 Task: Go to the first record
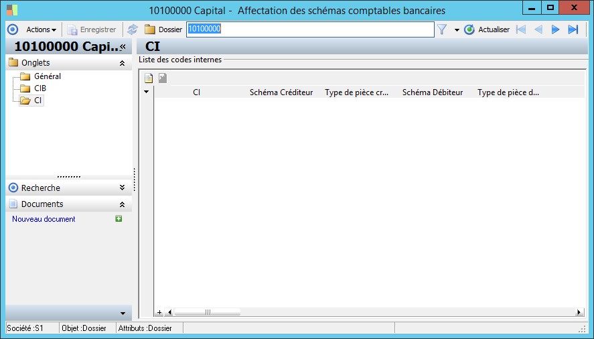521,29
